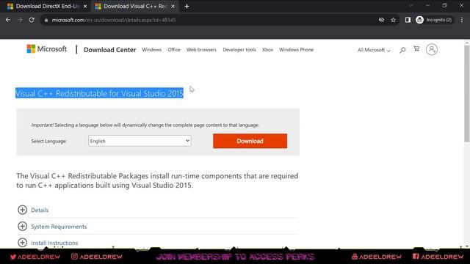Click the tracking protection eye icon
The width and height of the screenshot is (470, 264).
tap(381, 20)
